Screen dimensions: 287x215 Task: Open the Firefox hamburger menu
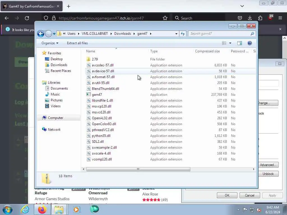tap(280, 18)
